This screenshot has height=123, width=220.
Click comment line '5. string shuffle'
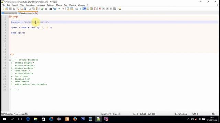point(22,73)
